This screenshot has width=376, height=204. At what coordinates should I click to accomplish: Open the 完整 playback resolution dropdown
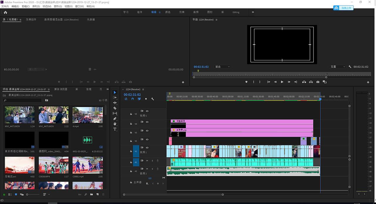[x=338, y=67]
